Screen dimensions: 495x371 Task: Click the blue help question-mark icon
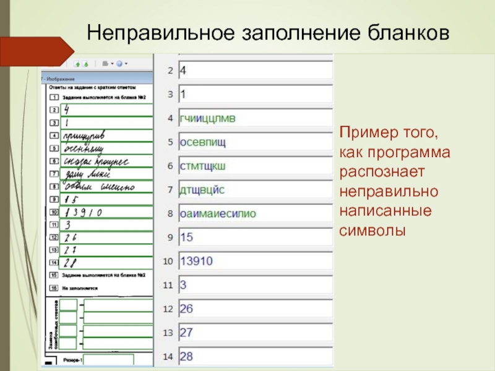click(x=119, y=64)
